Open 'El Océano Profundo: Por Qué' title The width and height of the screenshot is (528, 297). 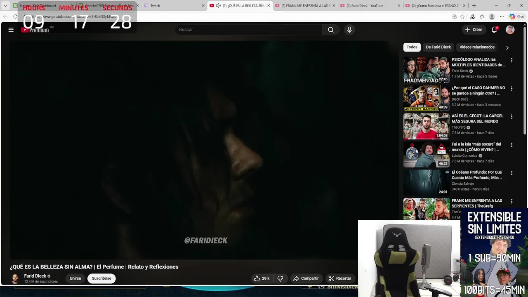click(477, 175)
